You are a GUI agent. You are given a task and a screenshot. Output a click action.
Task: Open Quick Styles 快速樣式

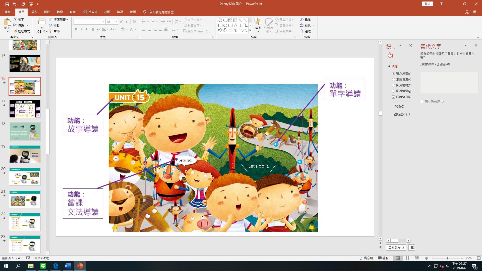point(268,25)
